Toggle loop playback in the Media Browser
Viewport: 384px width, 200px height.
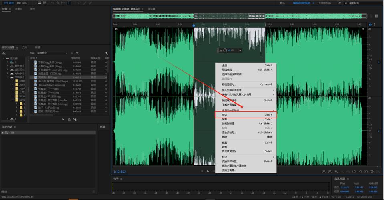[69, 120]
